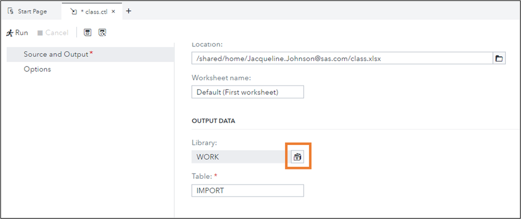Screen dimensions: 521x219
Task: Switch to the Start Page tab
Action: click(x=32, y=11)
